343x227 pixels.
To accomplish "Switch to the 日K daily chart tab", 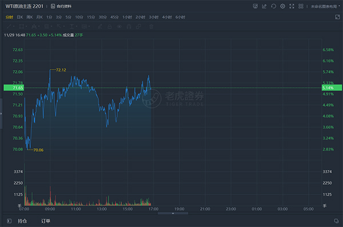I will [20, 17].
